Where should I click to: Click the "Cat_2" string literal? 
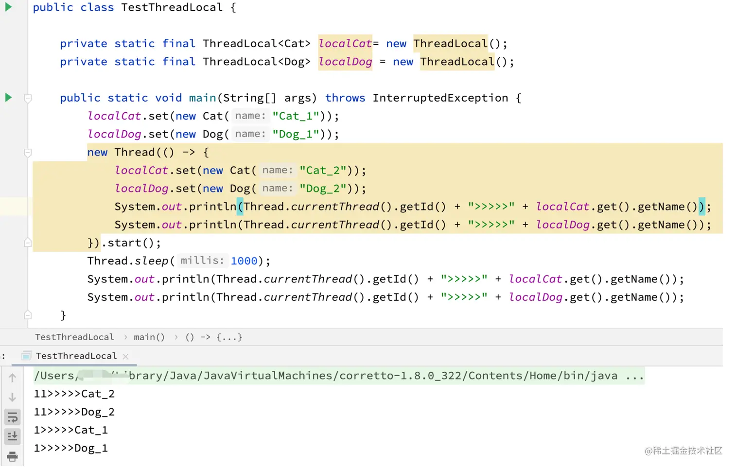(322, 170)
